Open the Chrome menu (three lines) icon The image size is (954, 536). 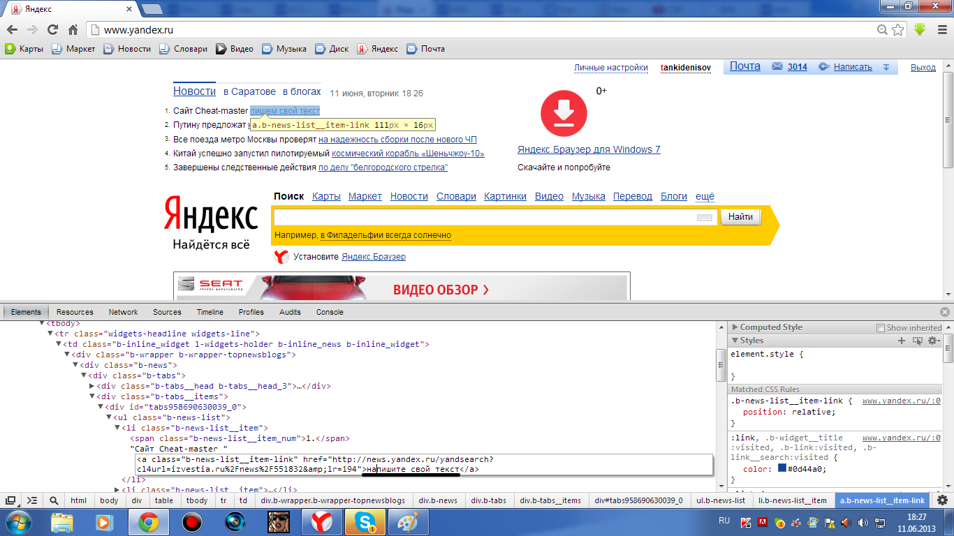(939, 30)
